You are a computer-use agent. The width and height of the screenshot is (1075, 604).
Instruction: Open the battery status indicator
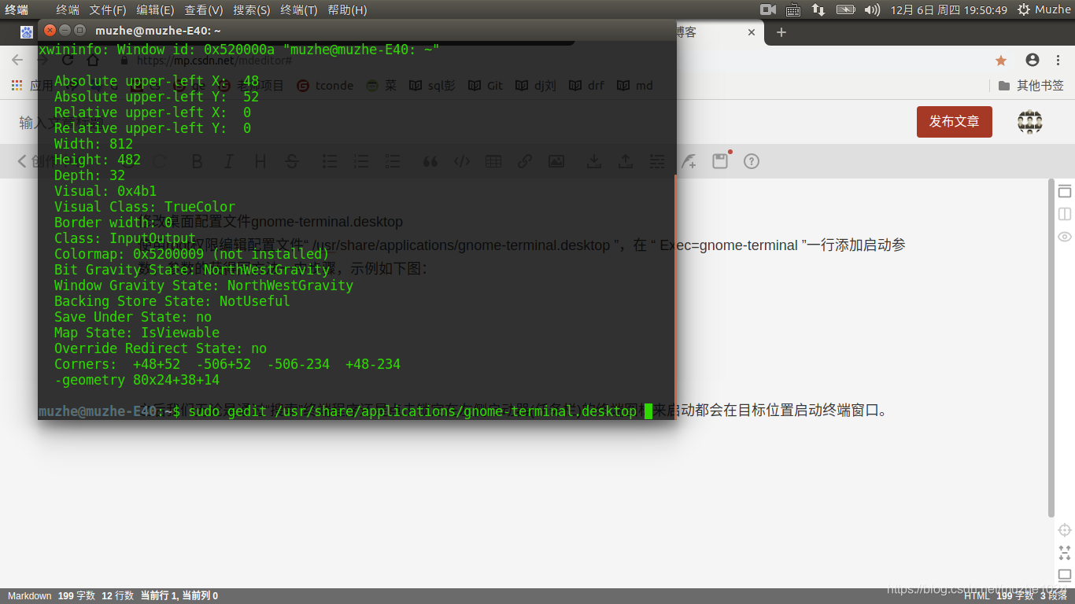(x=845, y=9)
